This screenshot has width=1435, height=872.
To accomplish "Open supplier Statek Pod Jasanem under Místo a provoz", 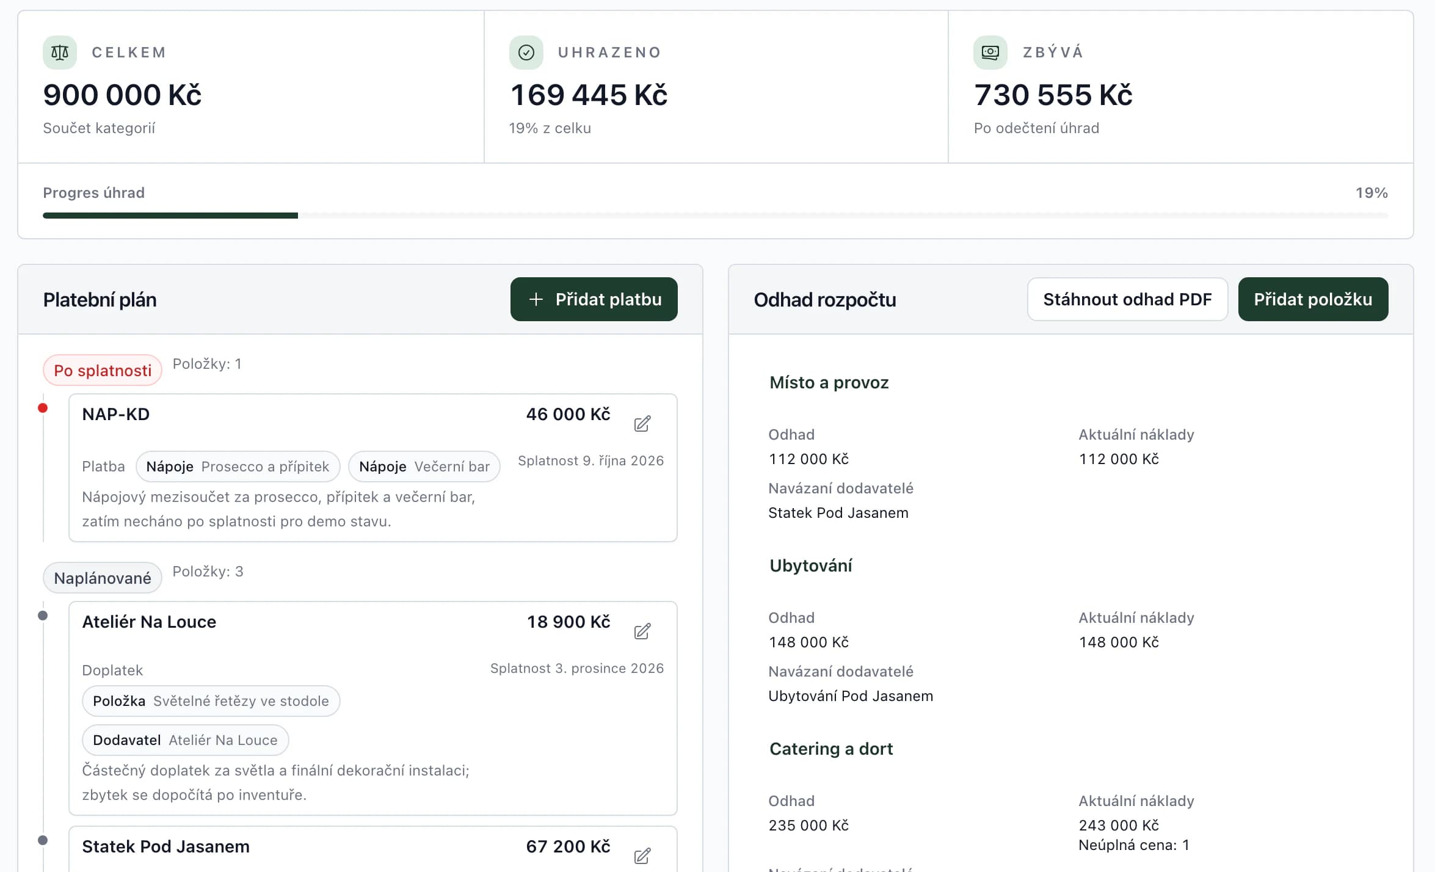I will (x=838, y=513).
